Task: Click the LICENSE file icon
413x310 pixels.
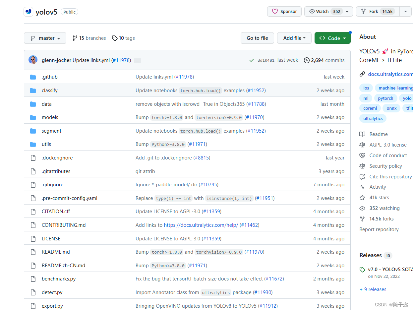Action: click(33, 239)
